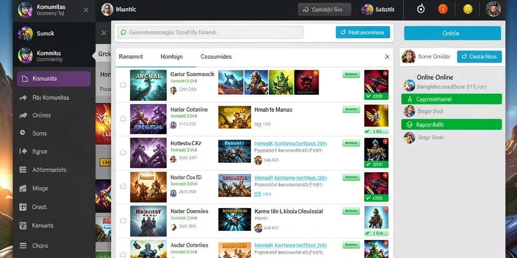Click the search input field

[x=210, y=33]
